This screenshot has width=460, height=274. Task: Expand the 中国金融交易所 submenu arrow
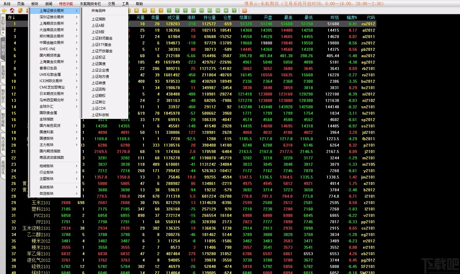pyautogui.click(x=77, y=42)
